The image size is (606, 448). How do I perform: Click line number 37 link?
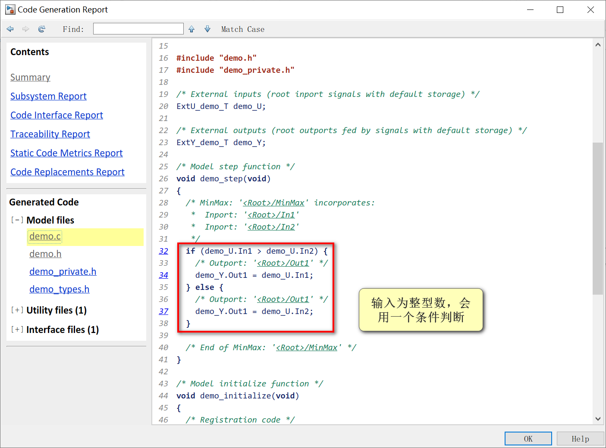tap(163, 311)
